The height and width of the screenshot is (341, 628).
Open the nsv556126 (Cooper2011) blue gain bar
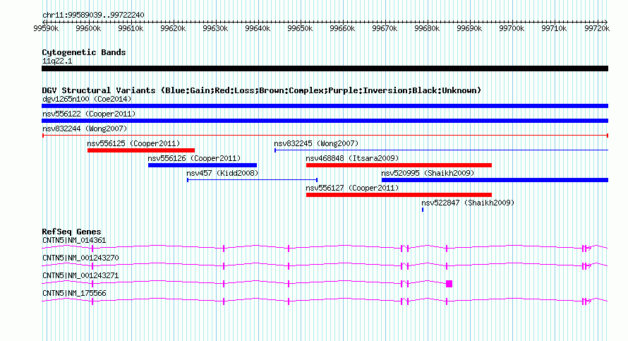point(203,165)
